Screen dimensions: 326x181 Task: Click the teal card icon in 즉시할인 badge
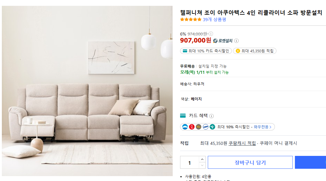coord(185,51)
